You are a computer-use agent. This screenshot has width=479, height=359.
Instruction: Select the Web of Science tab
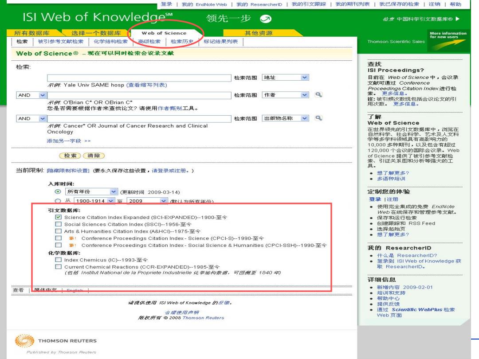tap(164, 33)
